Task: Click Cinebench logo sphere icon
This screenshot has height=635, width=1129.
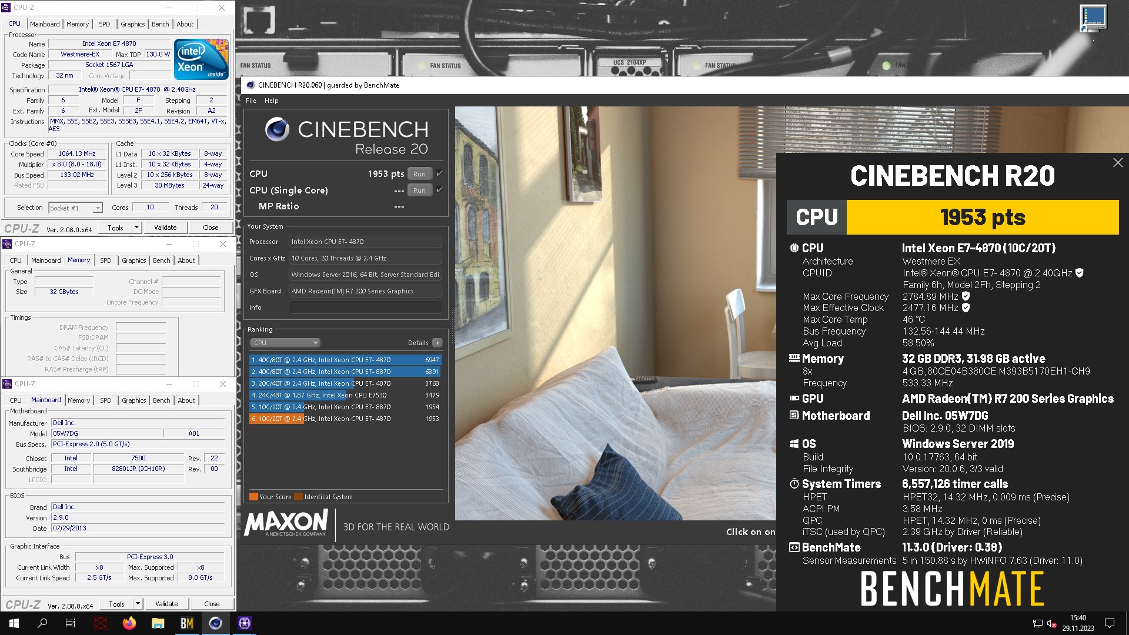Action: (276, 129)
